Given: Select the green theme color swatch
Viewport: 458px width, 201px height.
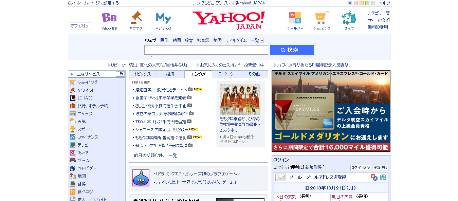Looking at the screenshot, I should coord(367,3).
